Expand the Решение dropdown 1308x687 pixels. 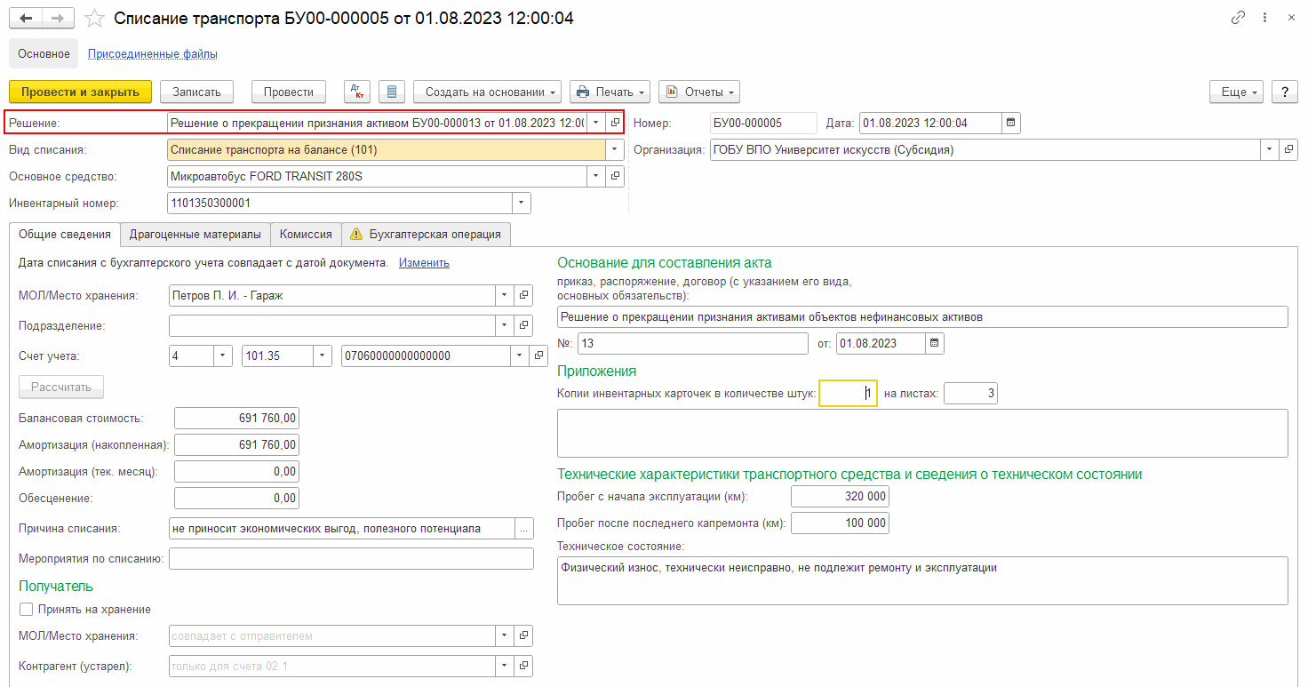[x=595, y=123]
